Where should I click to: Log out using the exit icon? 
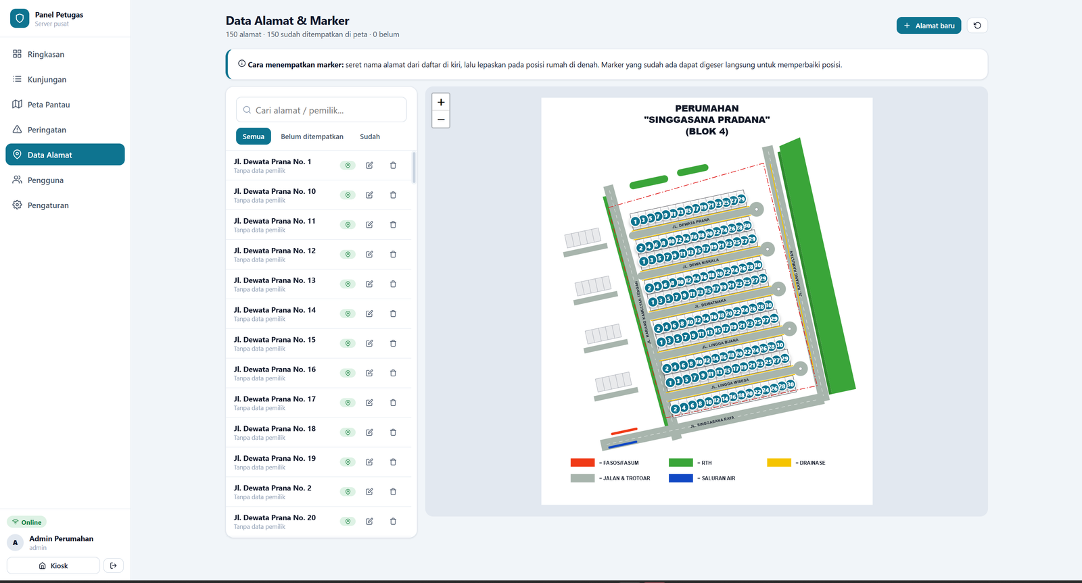[114, 565]
